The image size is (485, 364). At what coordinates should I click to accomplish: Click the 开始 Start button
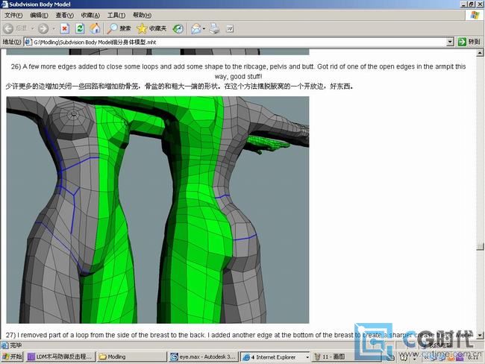(12, 357)
